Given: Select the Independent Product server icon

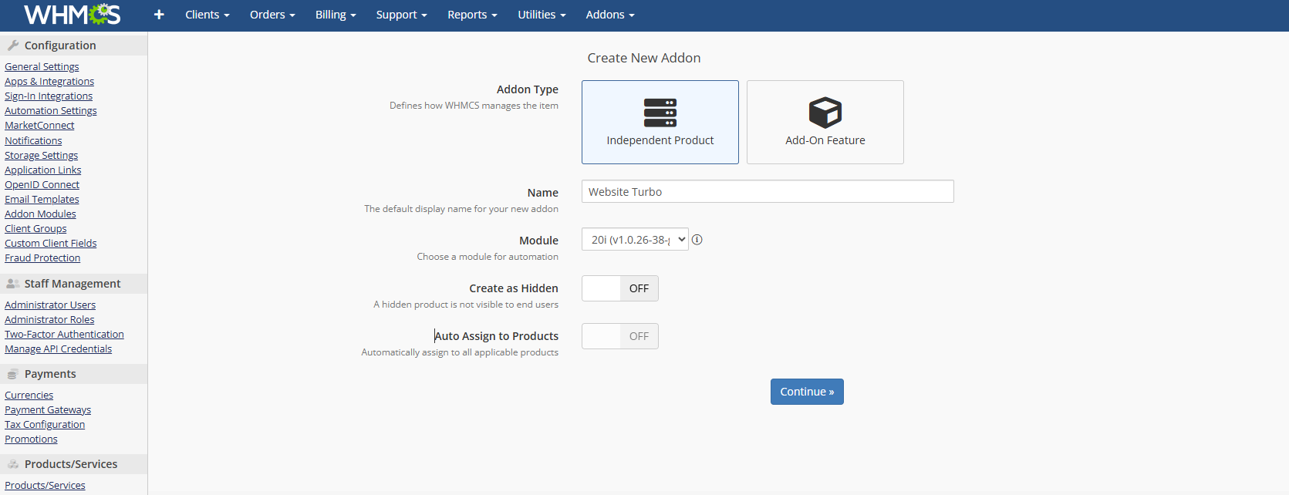Looking at the screenshot, I should point(660,113).
